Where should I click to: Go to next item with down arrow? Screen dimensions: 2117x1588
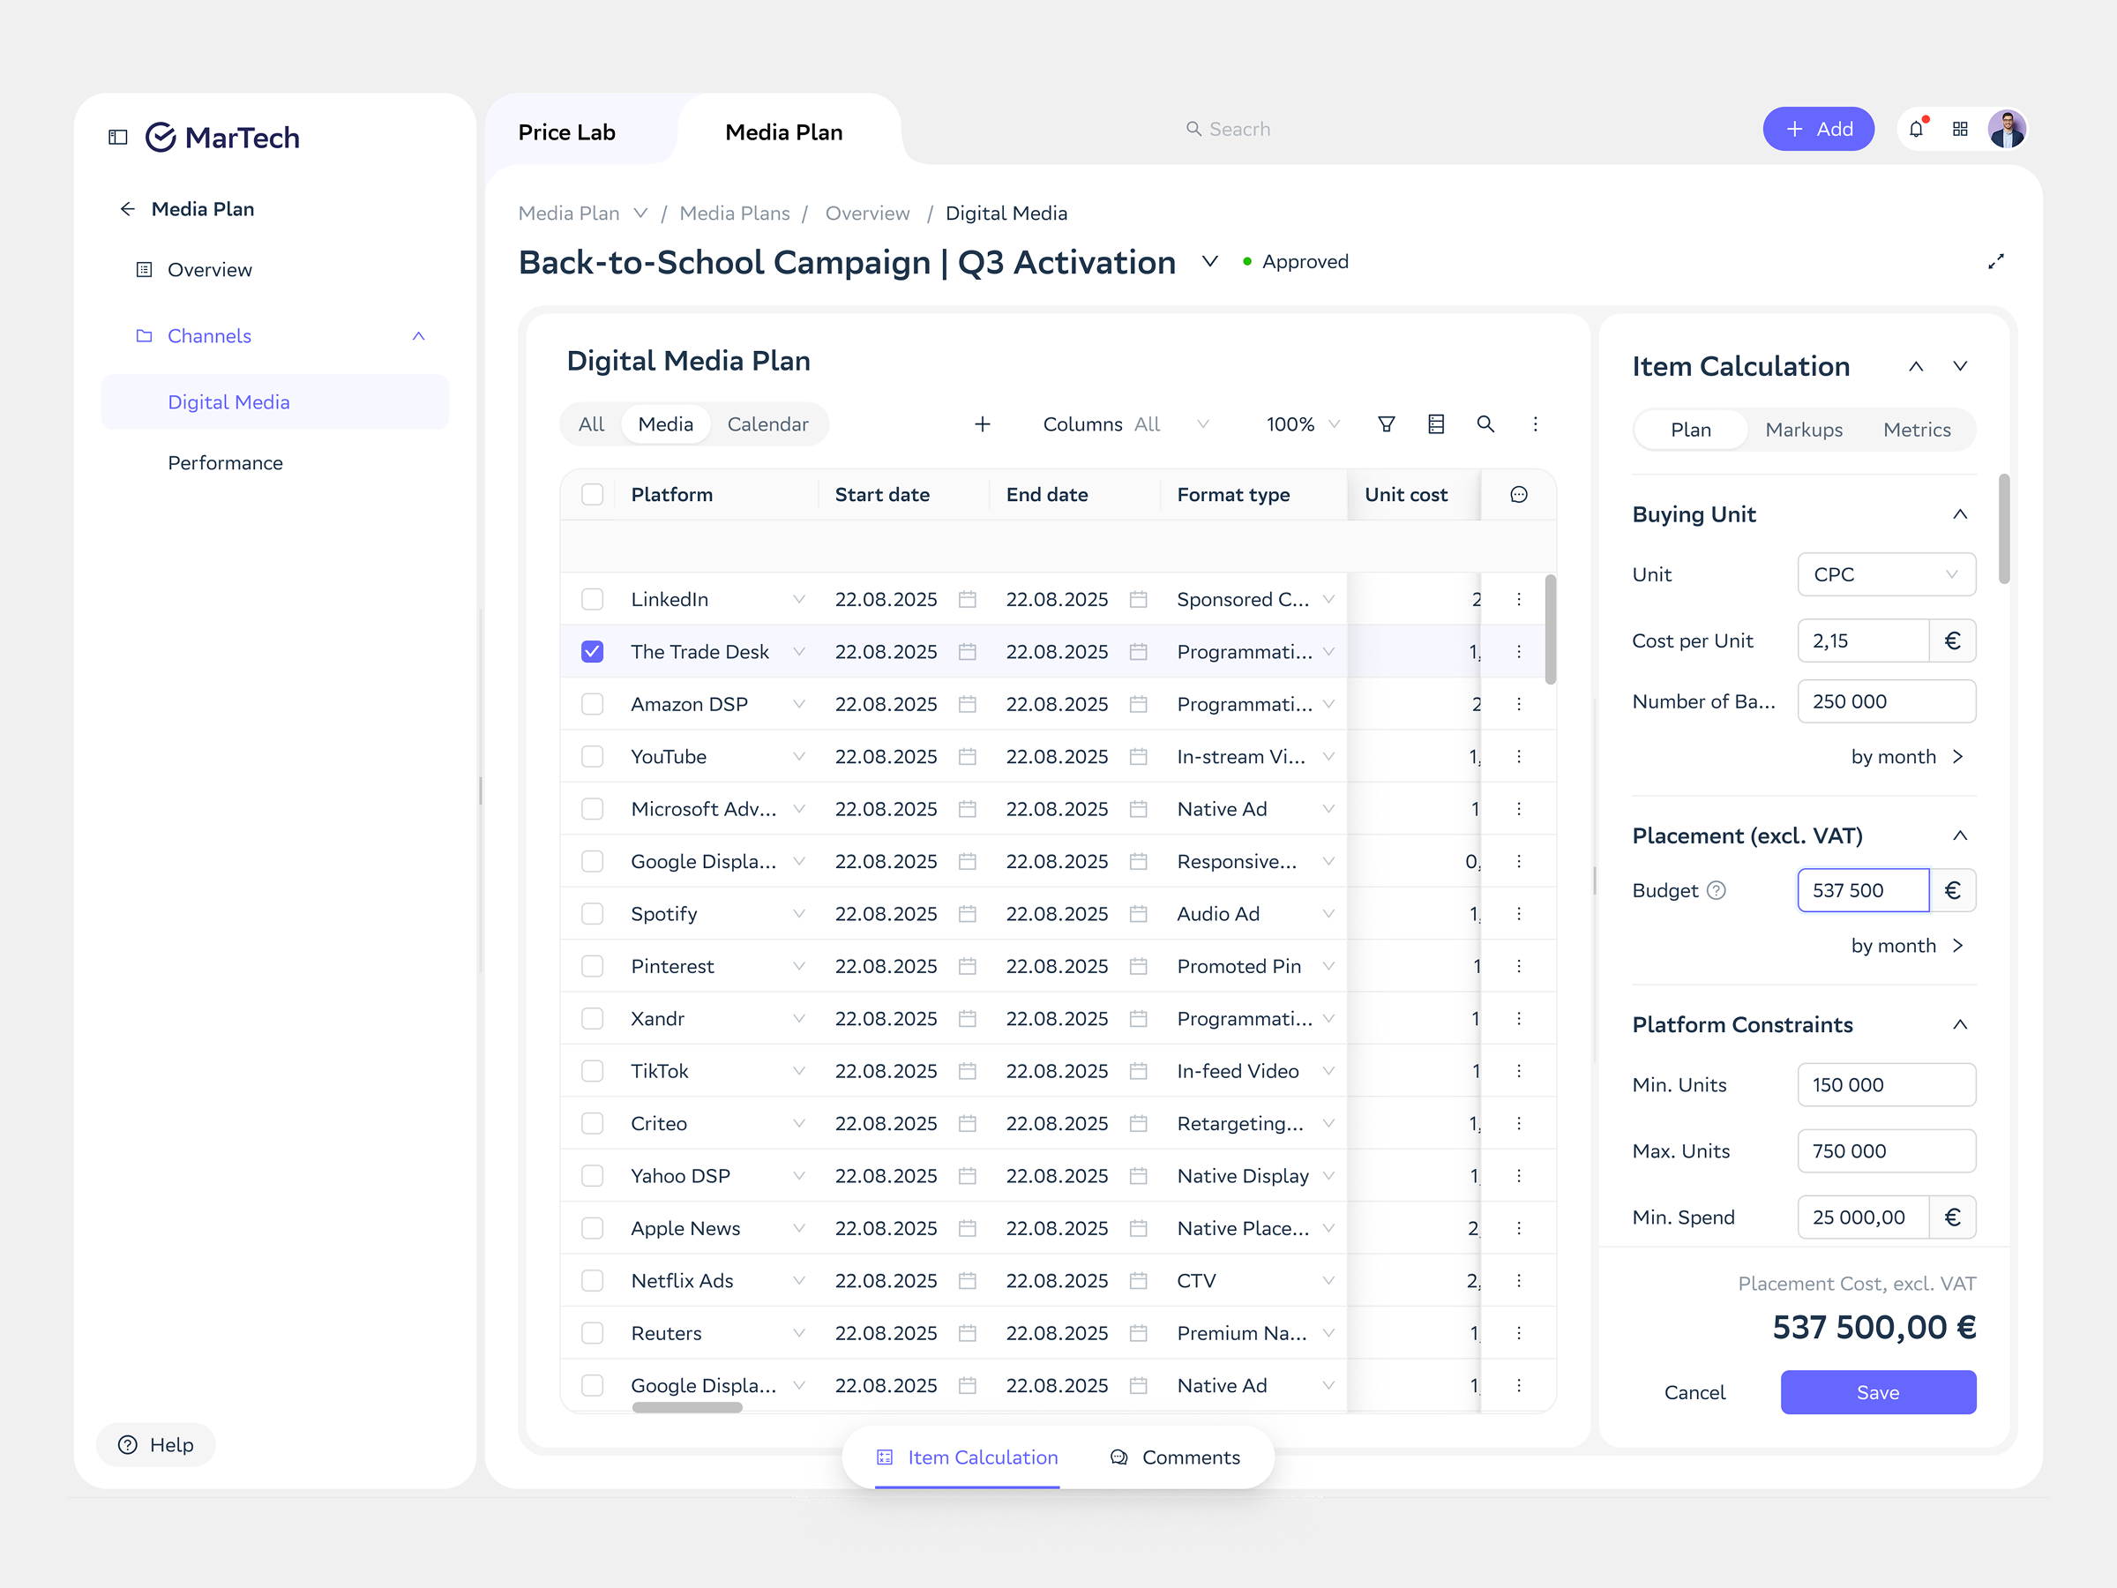click(1960, 367)
